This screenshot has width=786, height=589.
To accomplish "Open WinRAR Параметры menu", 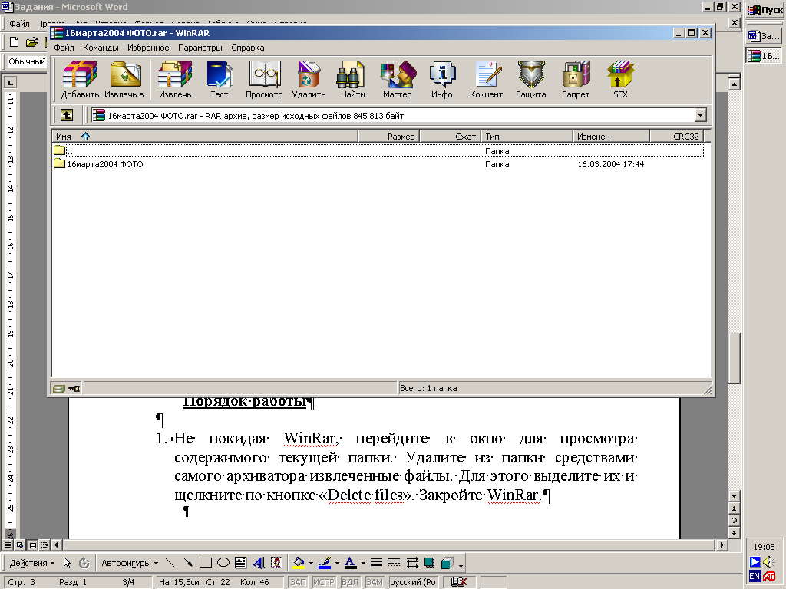I will (200, 48).
